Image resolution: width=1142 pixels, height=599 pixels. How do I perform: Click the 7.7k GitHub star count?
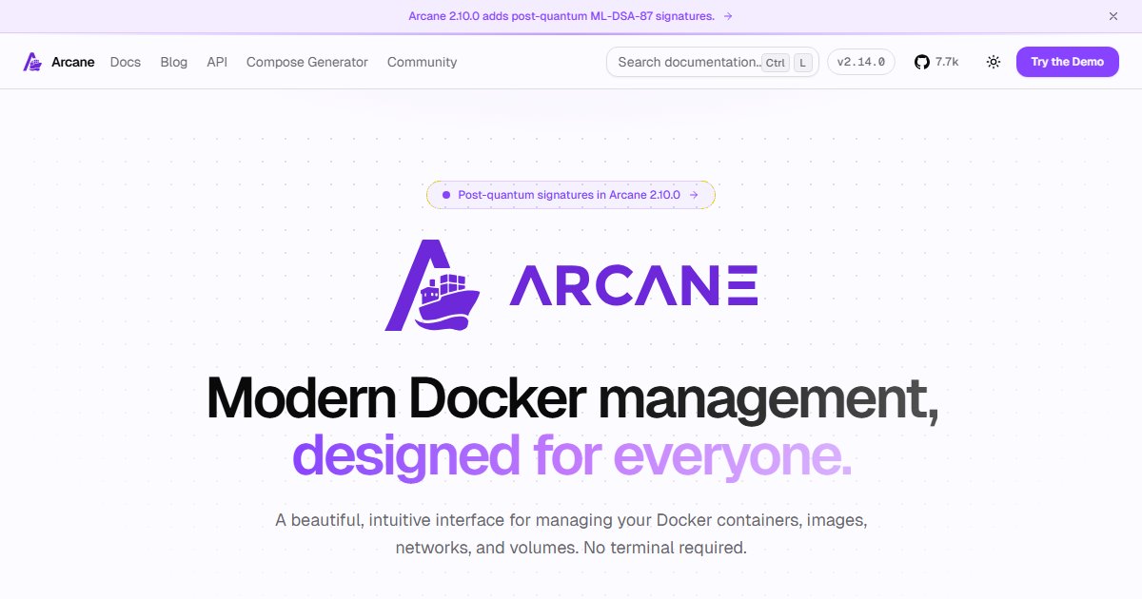click(x=947, y=62)
